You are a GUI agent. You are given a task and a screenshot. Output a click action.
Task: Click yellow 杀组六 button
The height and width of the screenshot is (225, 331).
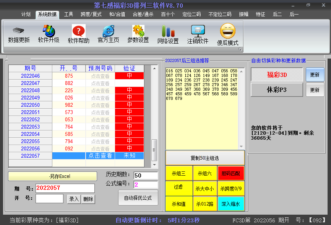tap(205, 173)
